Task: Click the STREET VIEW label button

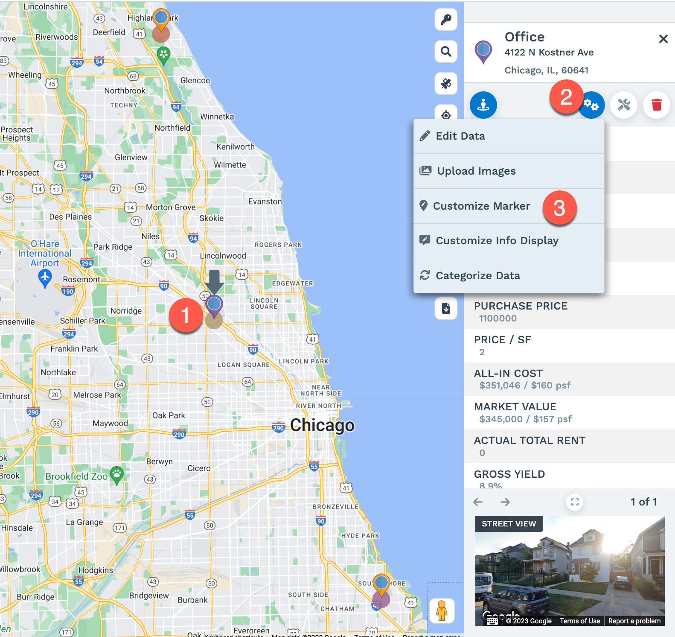Action: [x=509, y=524]
